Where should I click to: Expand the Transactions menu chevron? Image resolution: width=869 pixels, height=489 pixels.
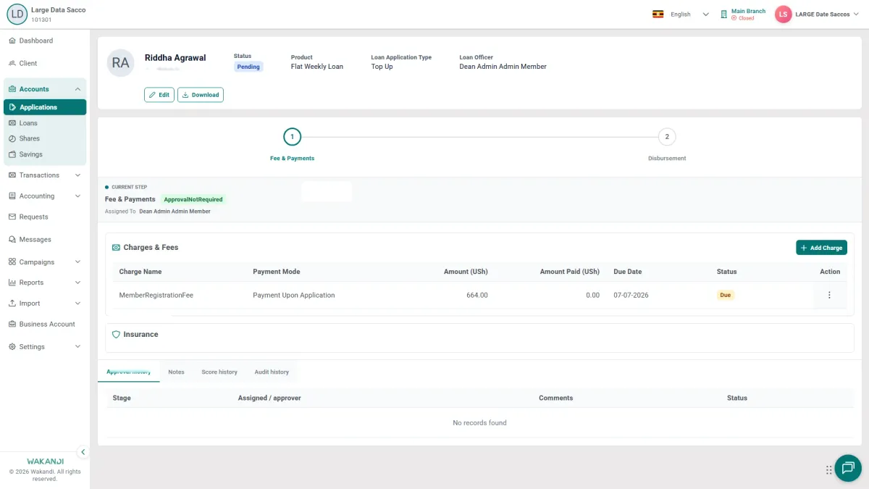point(77,175)
